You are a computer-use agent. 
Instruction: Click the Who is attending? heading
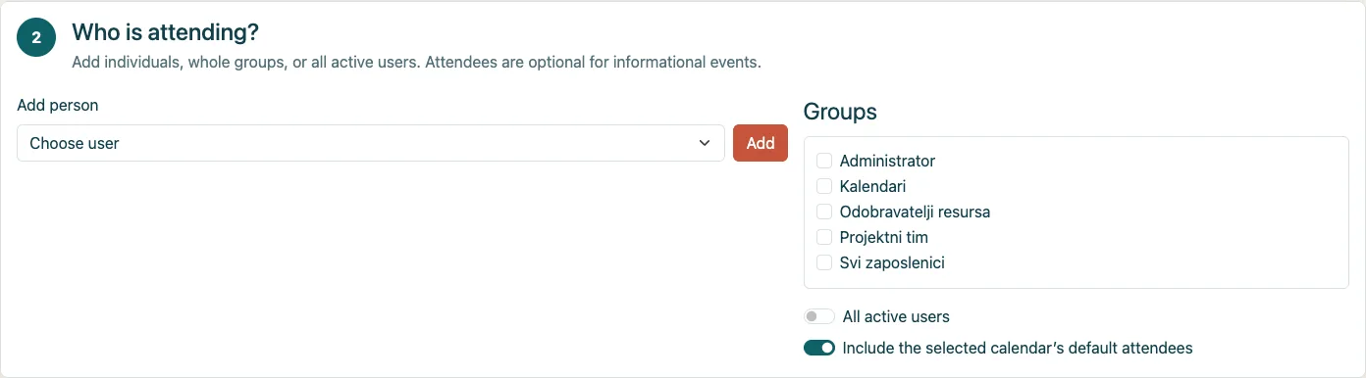coord(166,32)
